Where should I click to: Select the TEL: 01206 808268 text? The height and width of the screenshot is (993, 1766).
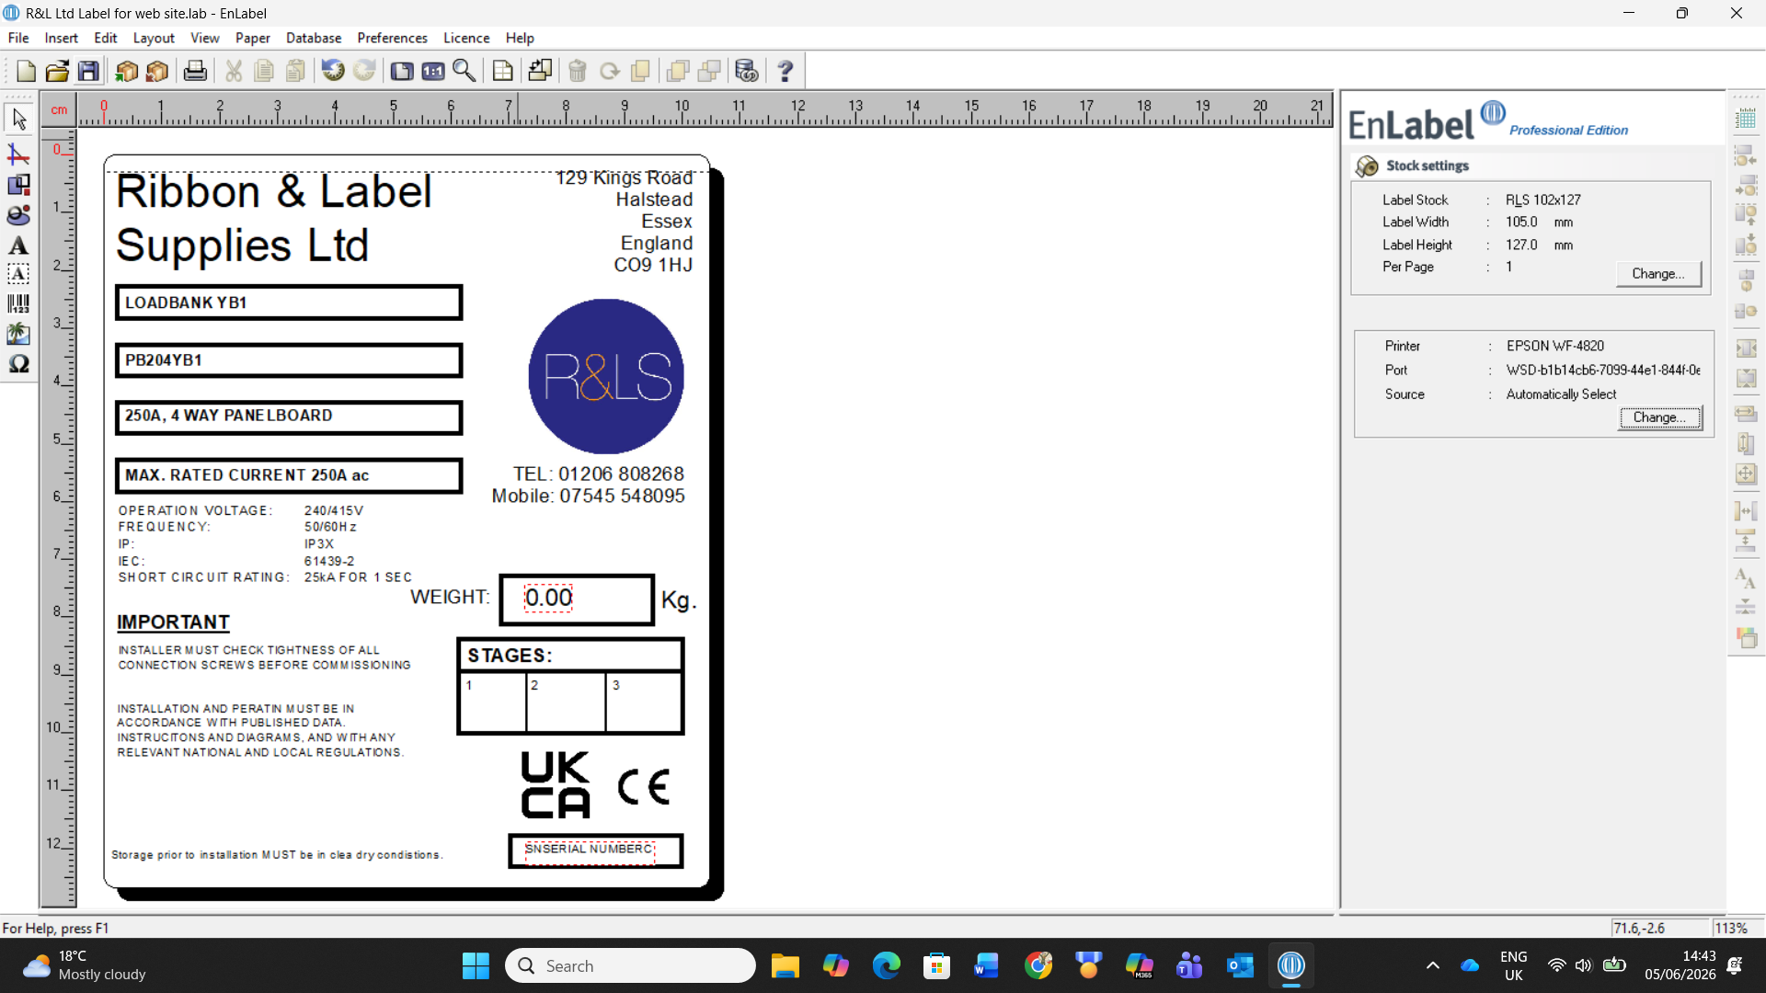click(599, 474)
